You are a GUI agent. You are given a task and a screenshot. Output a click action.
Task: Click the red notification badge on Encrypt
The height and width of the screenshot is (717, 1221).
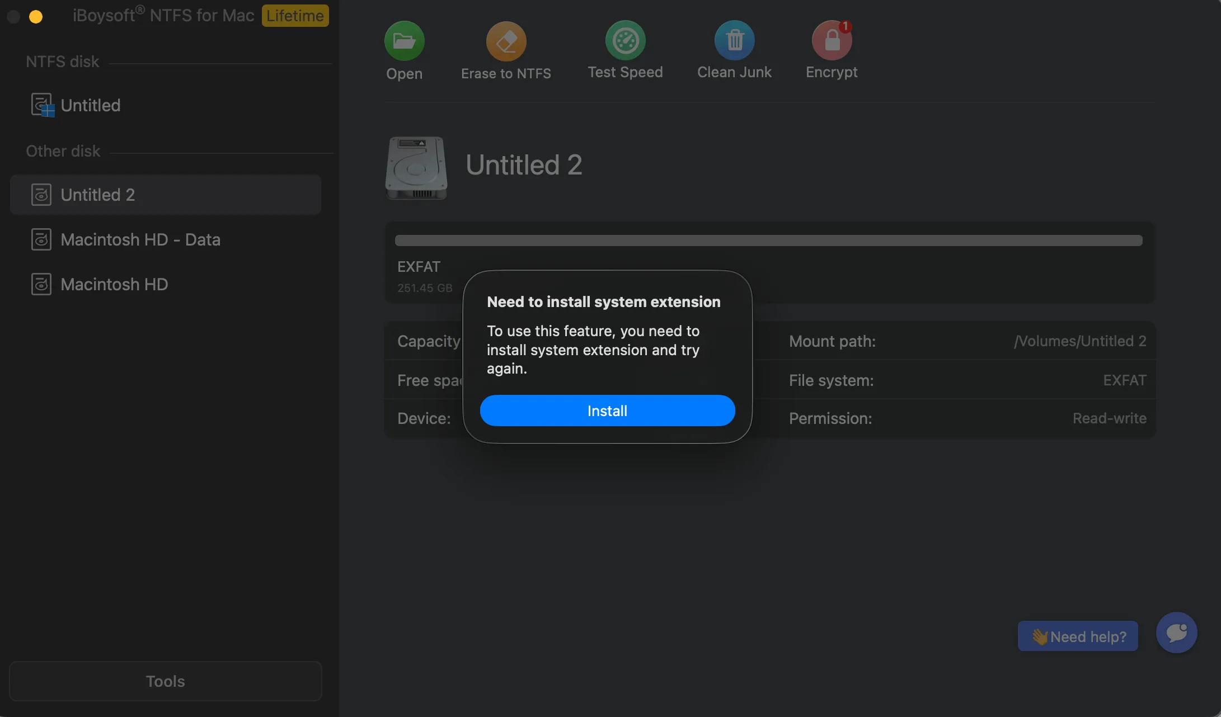coord(846,26)
